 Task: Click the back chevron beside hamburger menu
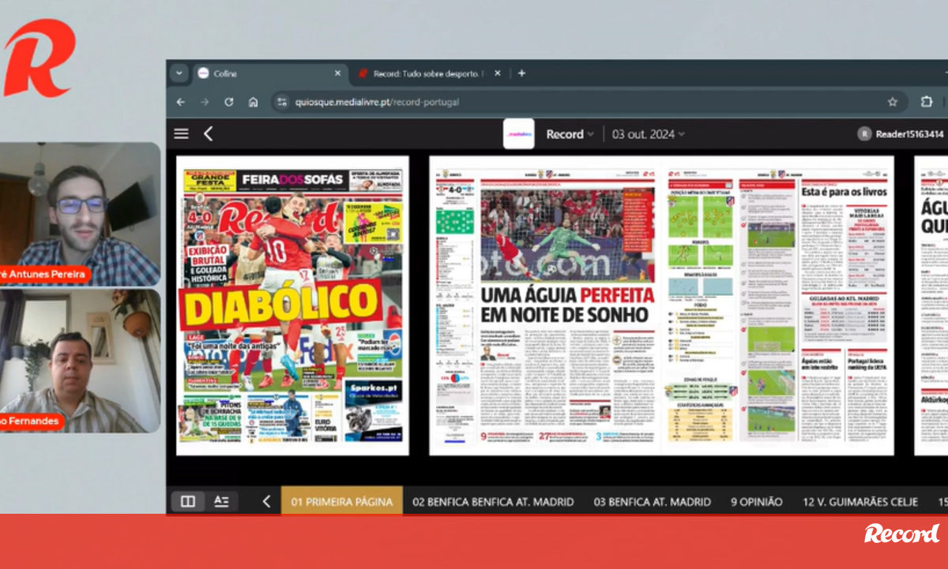(x=208, y=133)
